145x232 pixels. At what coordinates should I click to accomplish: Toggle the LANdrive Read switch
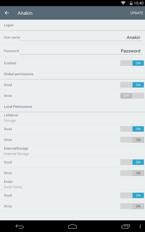point(132,129)
